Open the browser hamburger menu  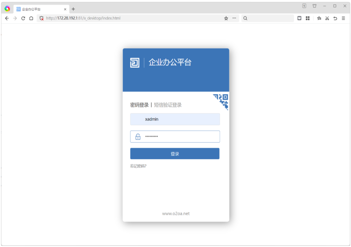[x=343, y=18]
